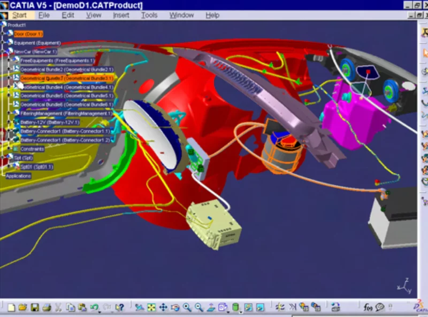Click the Save floppy disk icon
Screen dimensions: 428x317
tap(35, 307)
